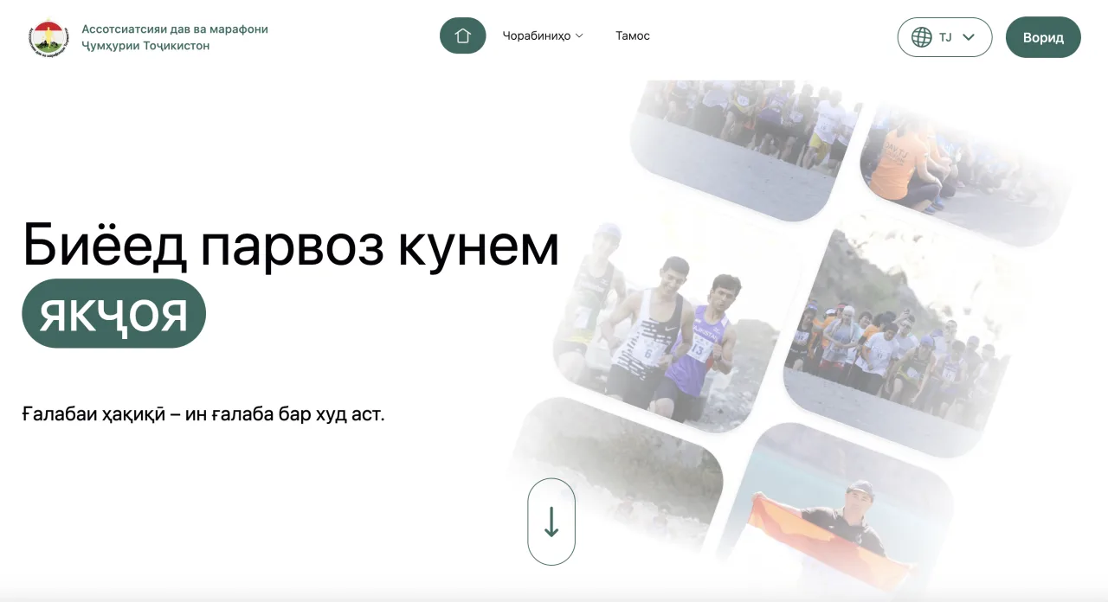1108x602 pixels.
Task: Go to home via house icon
Action: pyautogui.click(x=463, y=35)
